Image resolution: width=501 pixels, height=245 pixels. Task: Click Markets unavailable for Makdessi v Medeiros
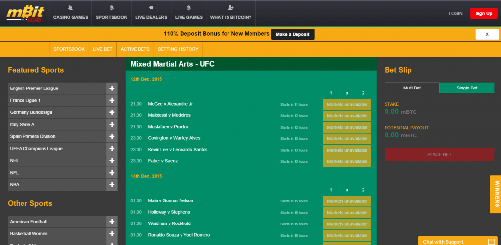coord(347,116)
